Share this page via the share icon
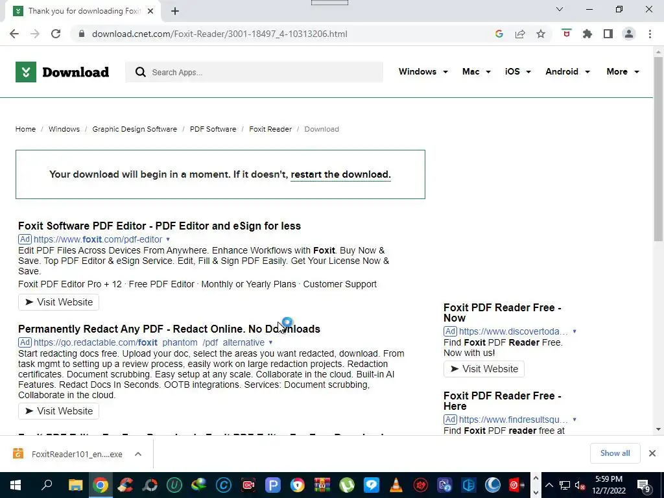The height and width of the screenshot is (498, 664). click(x=520, y=34)
